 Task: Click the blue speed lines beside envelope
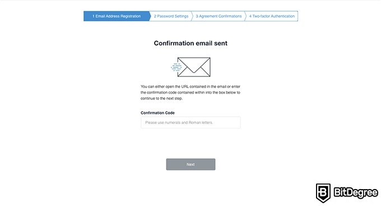[x=176, y=67]
